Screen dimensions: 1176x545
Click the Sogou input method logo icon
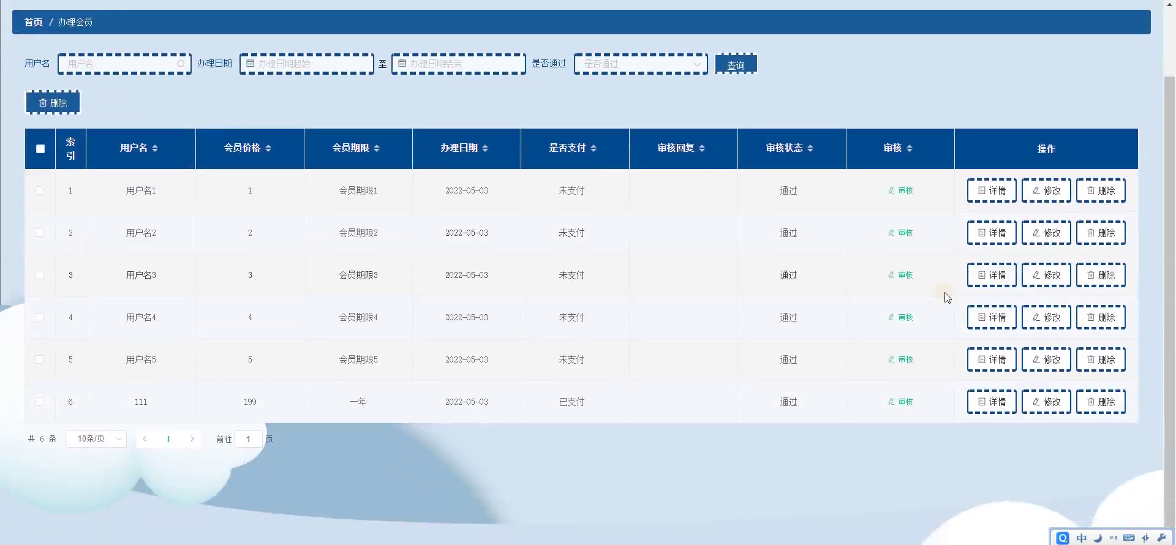(x=1063, y=538)
